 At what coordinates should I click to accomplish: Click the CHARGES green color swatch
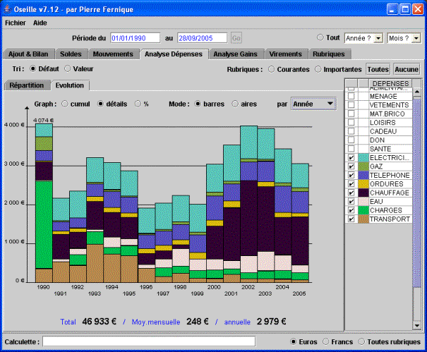click(363, 210)
